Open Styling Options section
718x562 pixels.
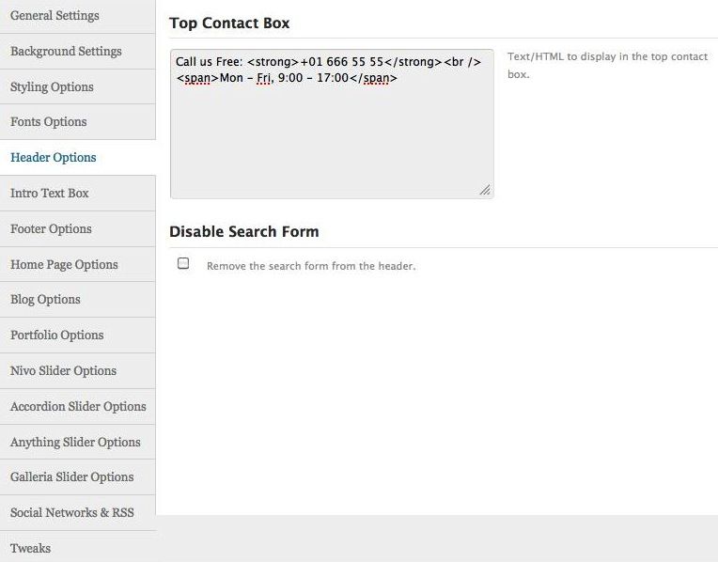click(52, 86)
